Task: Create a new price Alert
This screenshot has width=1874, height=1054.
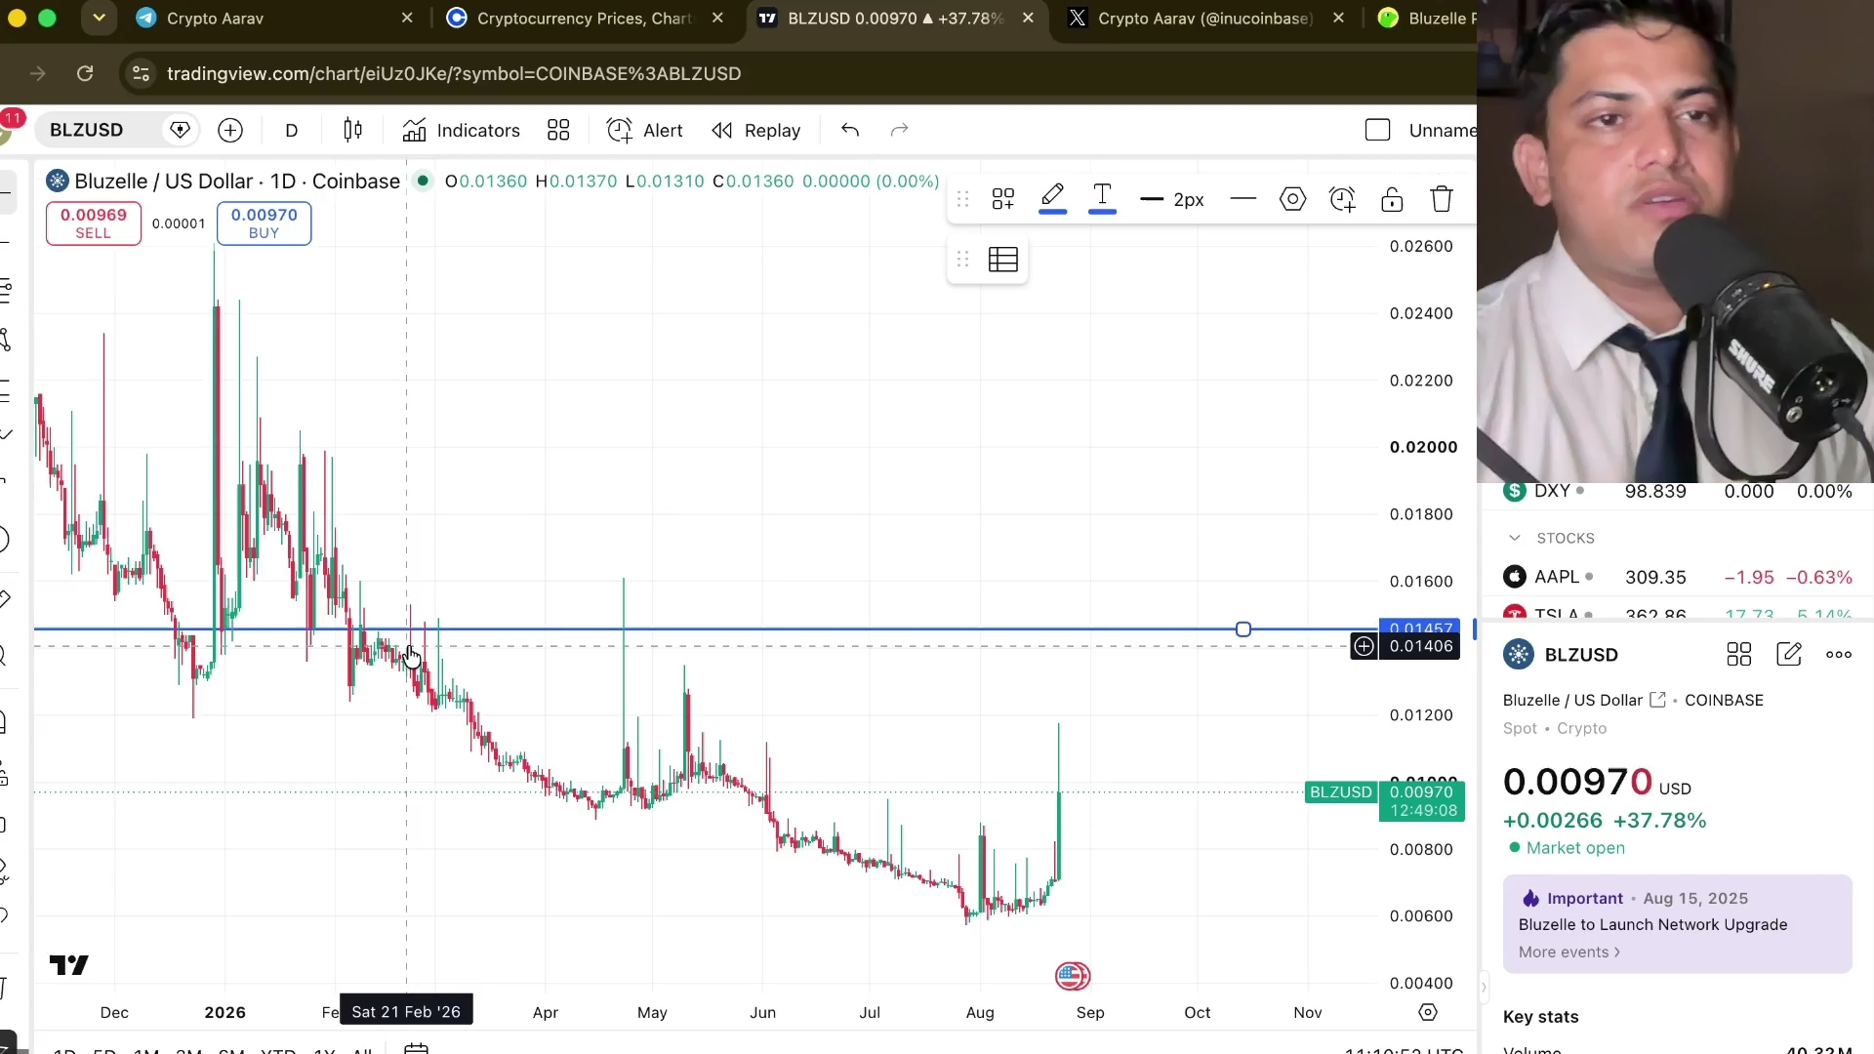Action: pyautogui.click(x=644, y=131)
